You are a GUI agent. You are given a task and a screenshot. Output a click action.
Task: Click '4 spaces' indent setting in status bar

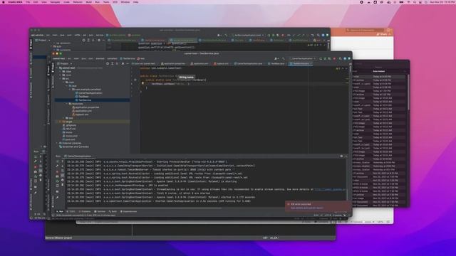coord(337,215)
